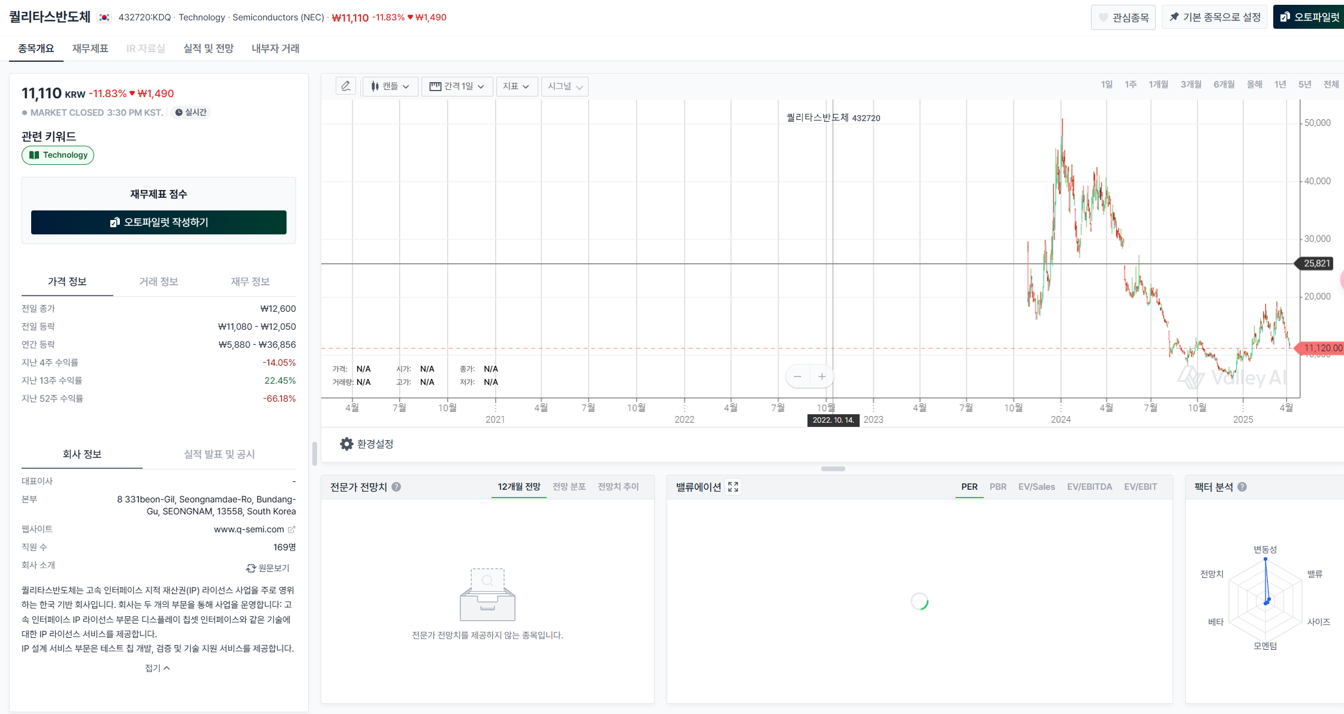The width and height of the screenshot is (1344, 714).
Task: Click the 팩터 분석 help question icon
Action: click(x=1242, y=487)
